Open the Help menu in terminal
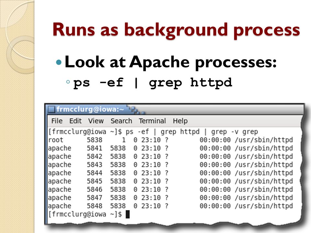Image resolution: width=311 pixels, height=233 pixels. pos(180,121)
